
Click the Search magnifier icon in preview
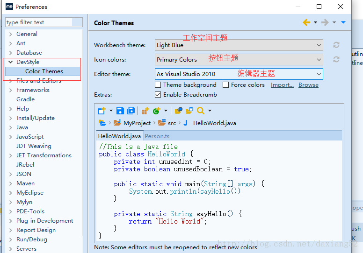[201, 111]
